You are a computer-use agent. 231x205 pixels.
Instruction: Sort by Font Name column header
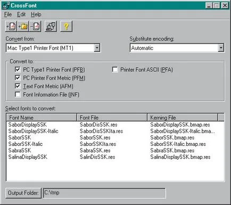[x=42, y=118]
